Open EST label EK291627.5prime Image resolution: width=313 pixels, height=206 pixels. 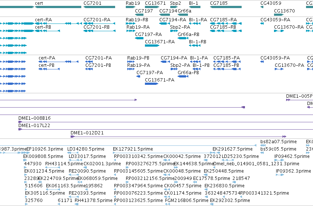tap(232, 149)
